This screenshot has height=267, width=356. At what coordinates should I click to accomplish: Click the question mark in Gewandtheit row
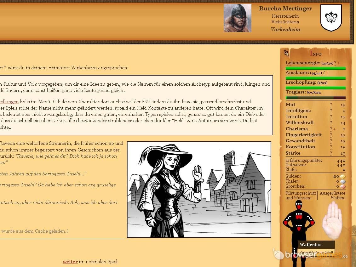tap(331, 141)
